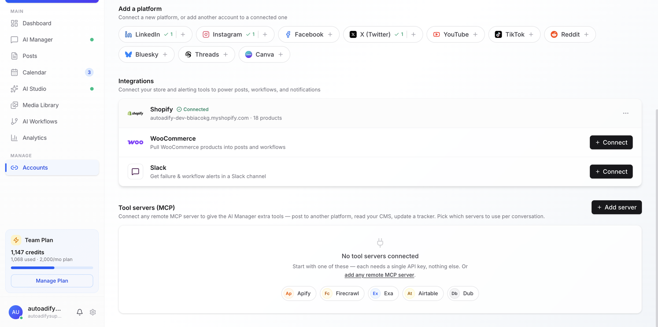Open Dashboard in the sidebar
The height and width of the screenshot is (327, 658).
(52, 23)
